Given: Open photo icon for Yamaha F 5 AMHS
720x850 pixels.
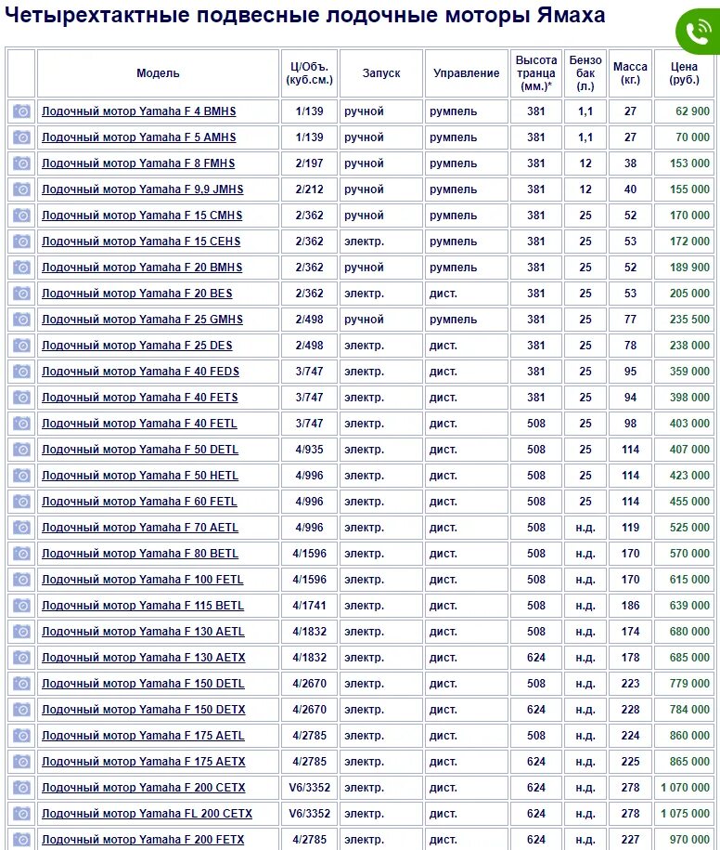Looking at the screenshot, I should tap(21, 137).
